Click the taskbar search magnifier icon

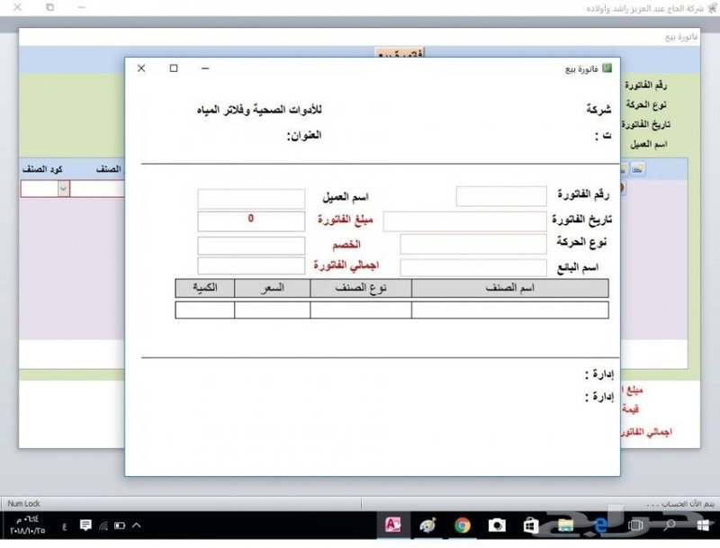[x=670, y=525]
